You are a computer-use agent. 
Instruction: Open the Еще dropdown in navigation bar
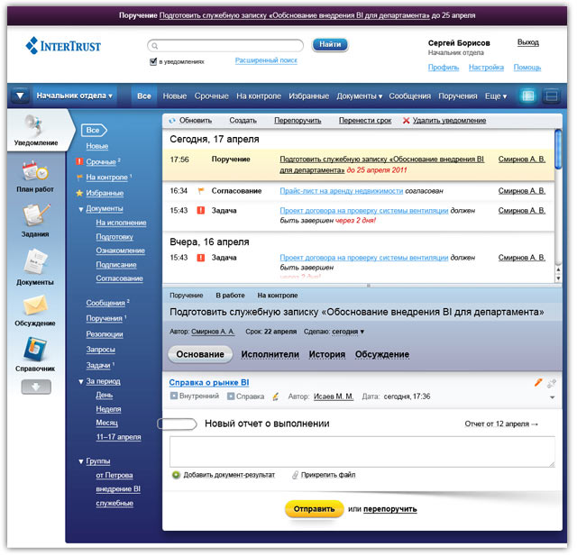click(x=496, y=96)
